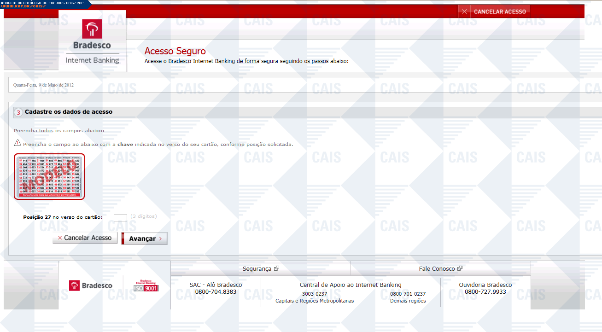The width and height of the screenshot is (602, 332).
Task: Click the external link icon beside Fale Conosco
Action: click(460, 268)
